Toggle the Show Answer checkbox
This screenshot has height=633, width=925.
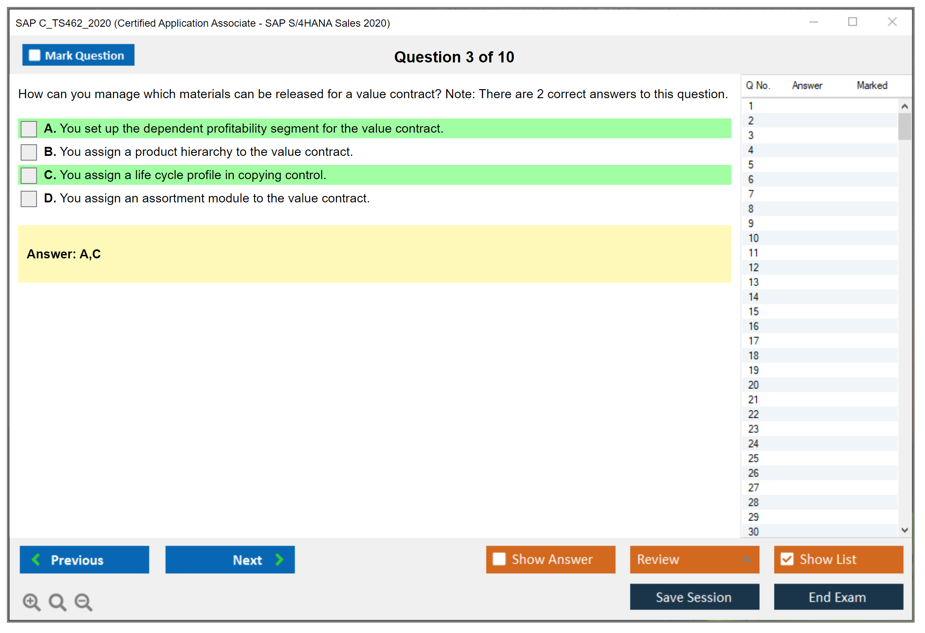tap(499, 559)
